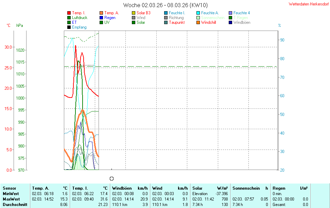Click the circle marker below the chart
Viewport: 330px width, 208px height.
click(111, 178)
